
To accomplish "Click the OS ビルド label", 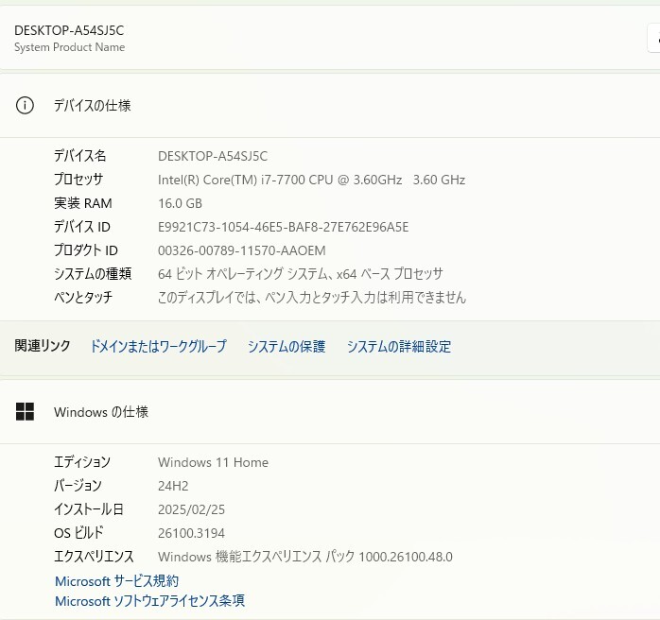I will click(78, 532).
